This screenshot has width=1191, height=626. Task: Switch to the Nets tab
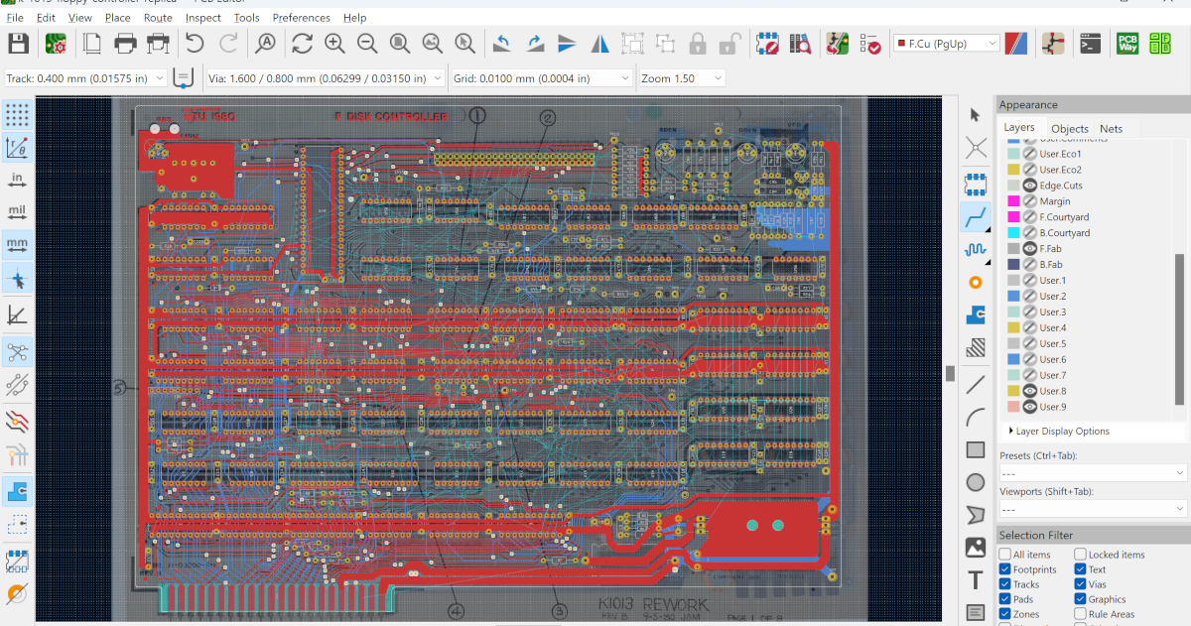1111,127
